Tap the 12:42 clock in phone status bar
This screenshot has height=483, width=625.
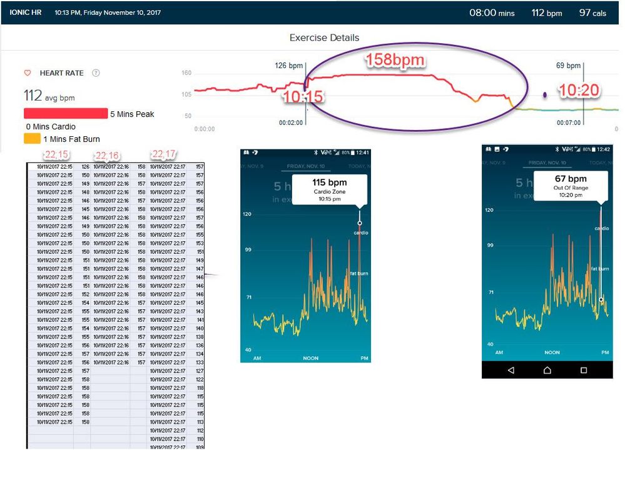pos(604,149)
